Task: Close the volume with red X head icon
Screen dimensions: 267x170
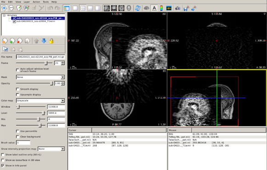Action: point(20,41)
